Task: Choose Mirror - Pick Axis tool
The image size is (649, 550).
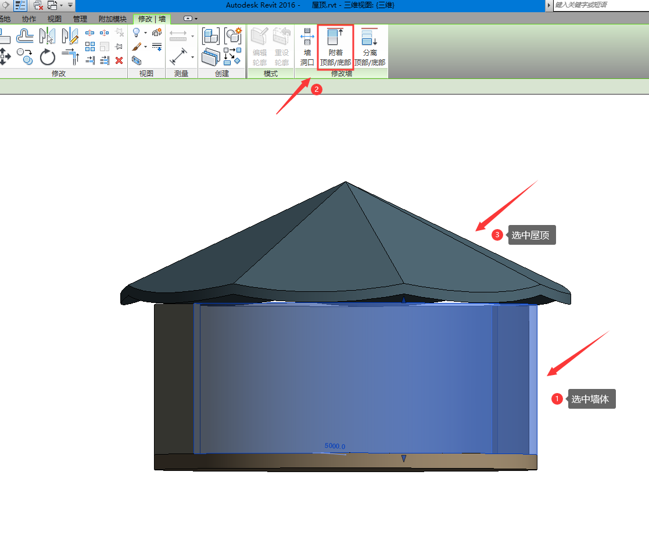Action: (x=47, y=35)
